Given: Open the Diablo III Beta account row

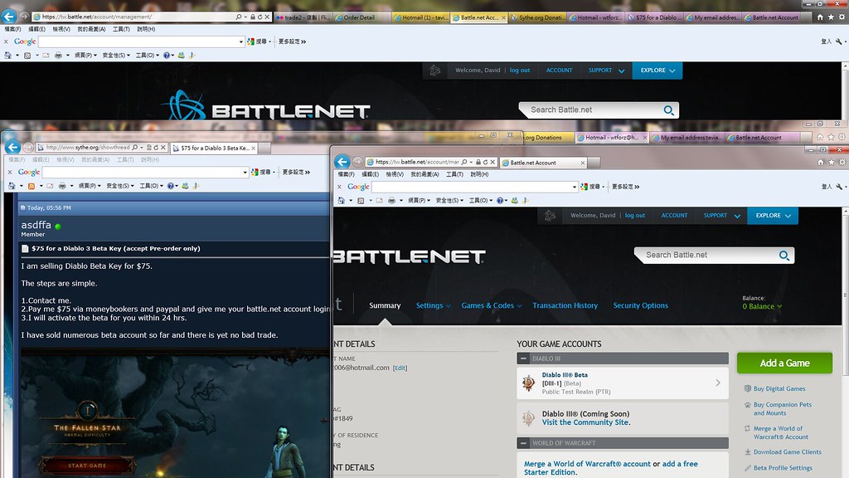Looking at the screenshot, I should pyautogui.click(x=622, y=383).
